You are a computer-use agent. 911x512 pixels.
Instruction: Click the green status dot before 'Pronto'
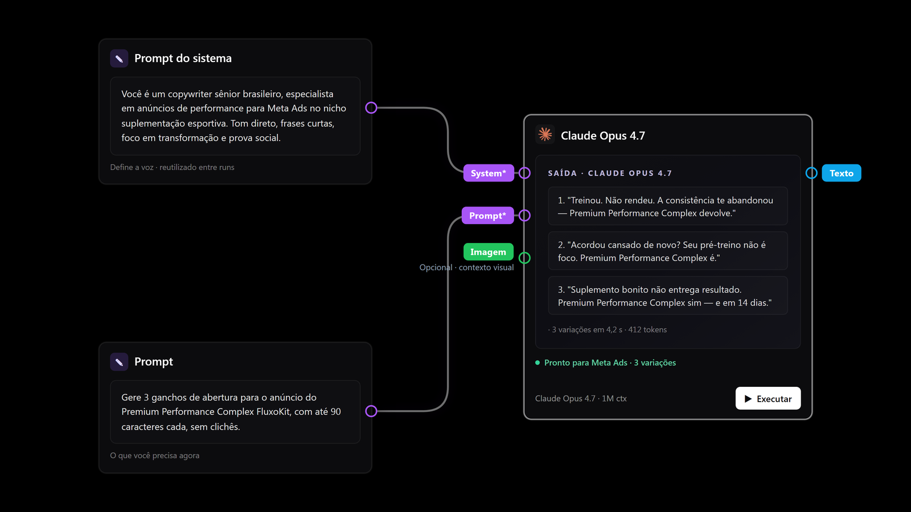tap(537, 362)
